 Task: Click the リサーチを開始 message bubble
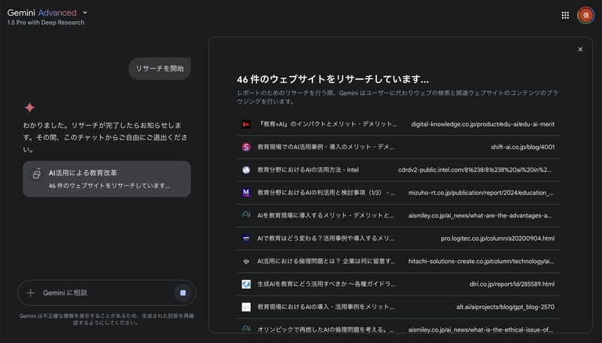(160, 68)
